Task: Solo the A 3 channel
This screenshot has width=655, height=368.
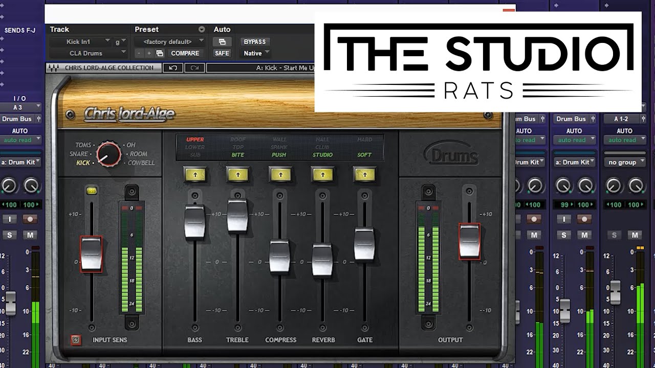Action: [x=9, y=235]
